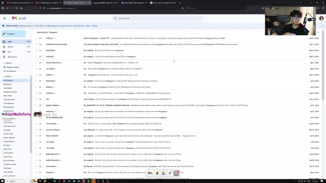Select All Contacts in People list
Viewport: 326px width, 183px height.
click(15, 80)
